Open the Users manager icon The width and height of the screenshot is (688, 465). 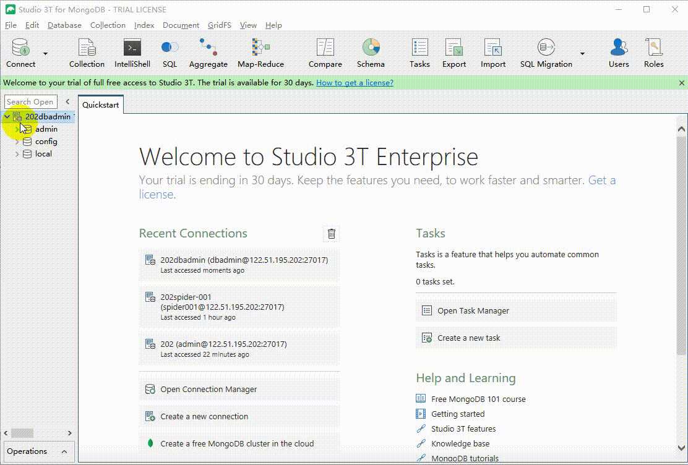tap(619, 53)
